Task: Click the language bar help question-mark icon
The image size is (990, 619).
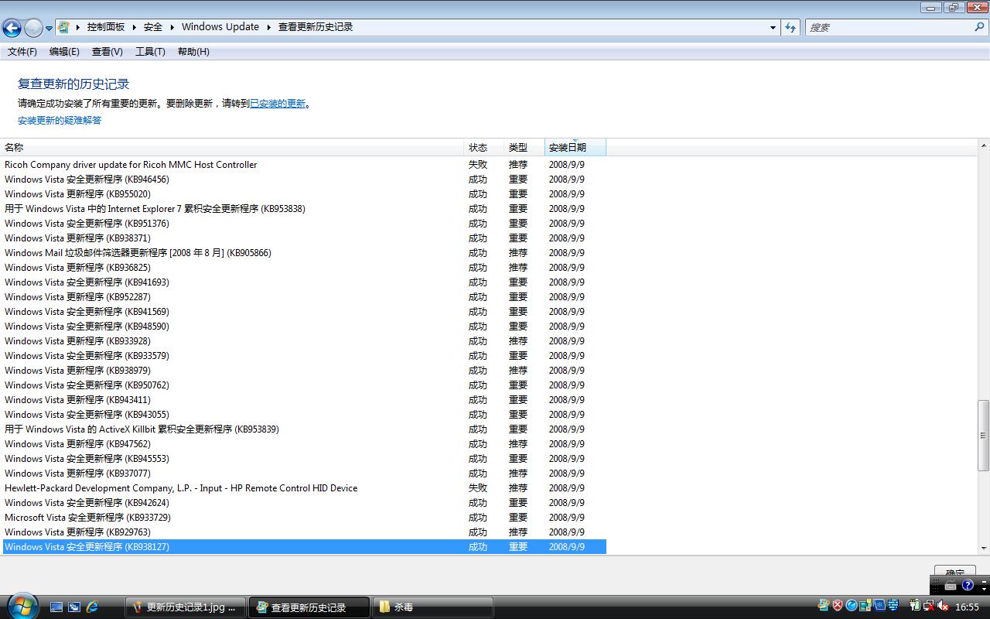Action: click(x=968, y=586)
